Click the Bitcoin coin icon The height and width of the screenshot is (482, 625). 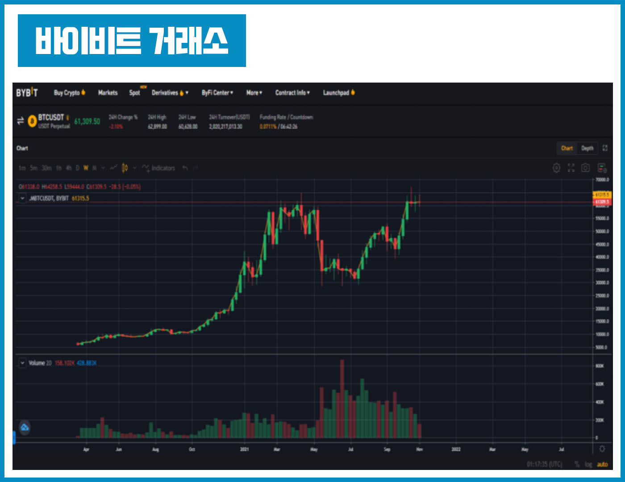32,121
